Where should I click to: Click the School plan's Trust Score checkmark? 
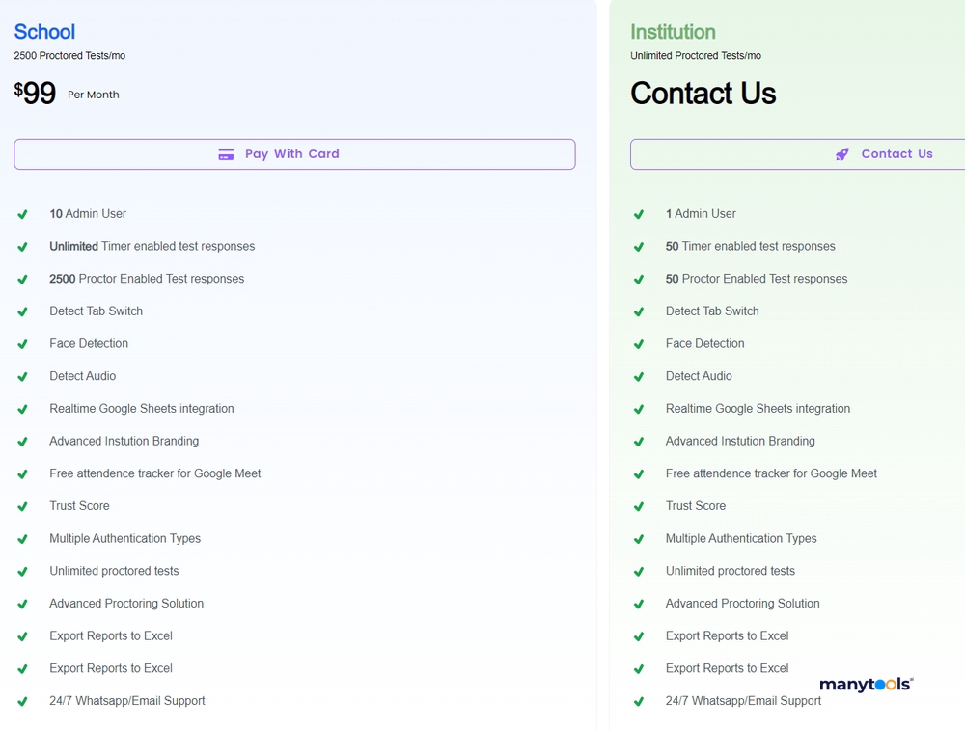[x=23, y=506]
